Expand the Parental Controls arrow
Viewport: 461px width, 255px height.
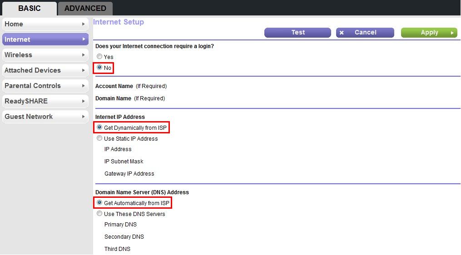click(84, 86)
